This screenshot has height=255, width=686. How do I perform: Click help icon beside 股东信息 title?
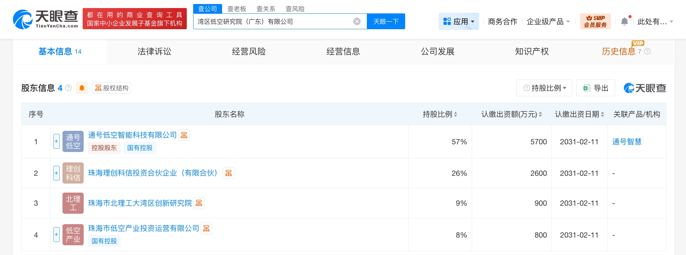coord(69,88)
